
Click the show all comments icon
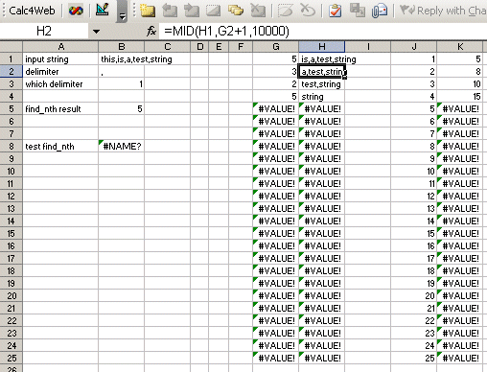(x=236, y=11)
